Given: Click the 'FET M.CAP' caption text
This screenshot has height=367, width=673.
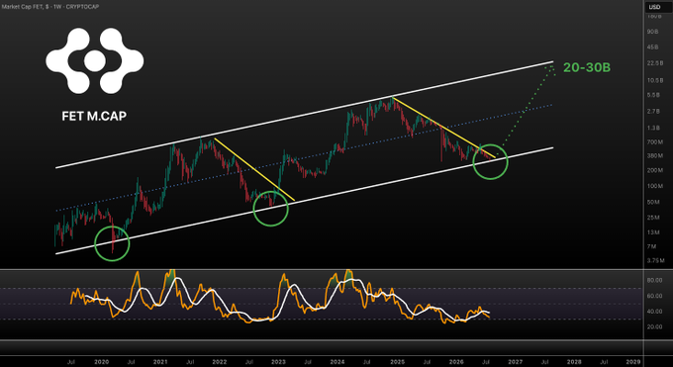Looking at the screenshot, I should pyautogui.click(x=94, y=116).
